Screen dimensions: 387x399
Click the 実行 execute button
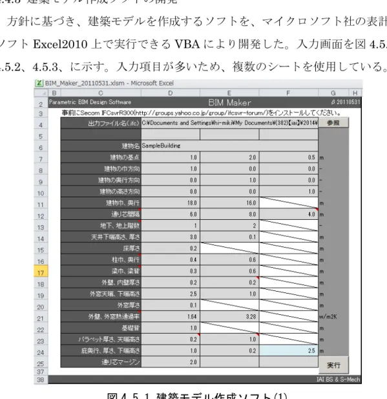point(333,365)
